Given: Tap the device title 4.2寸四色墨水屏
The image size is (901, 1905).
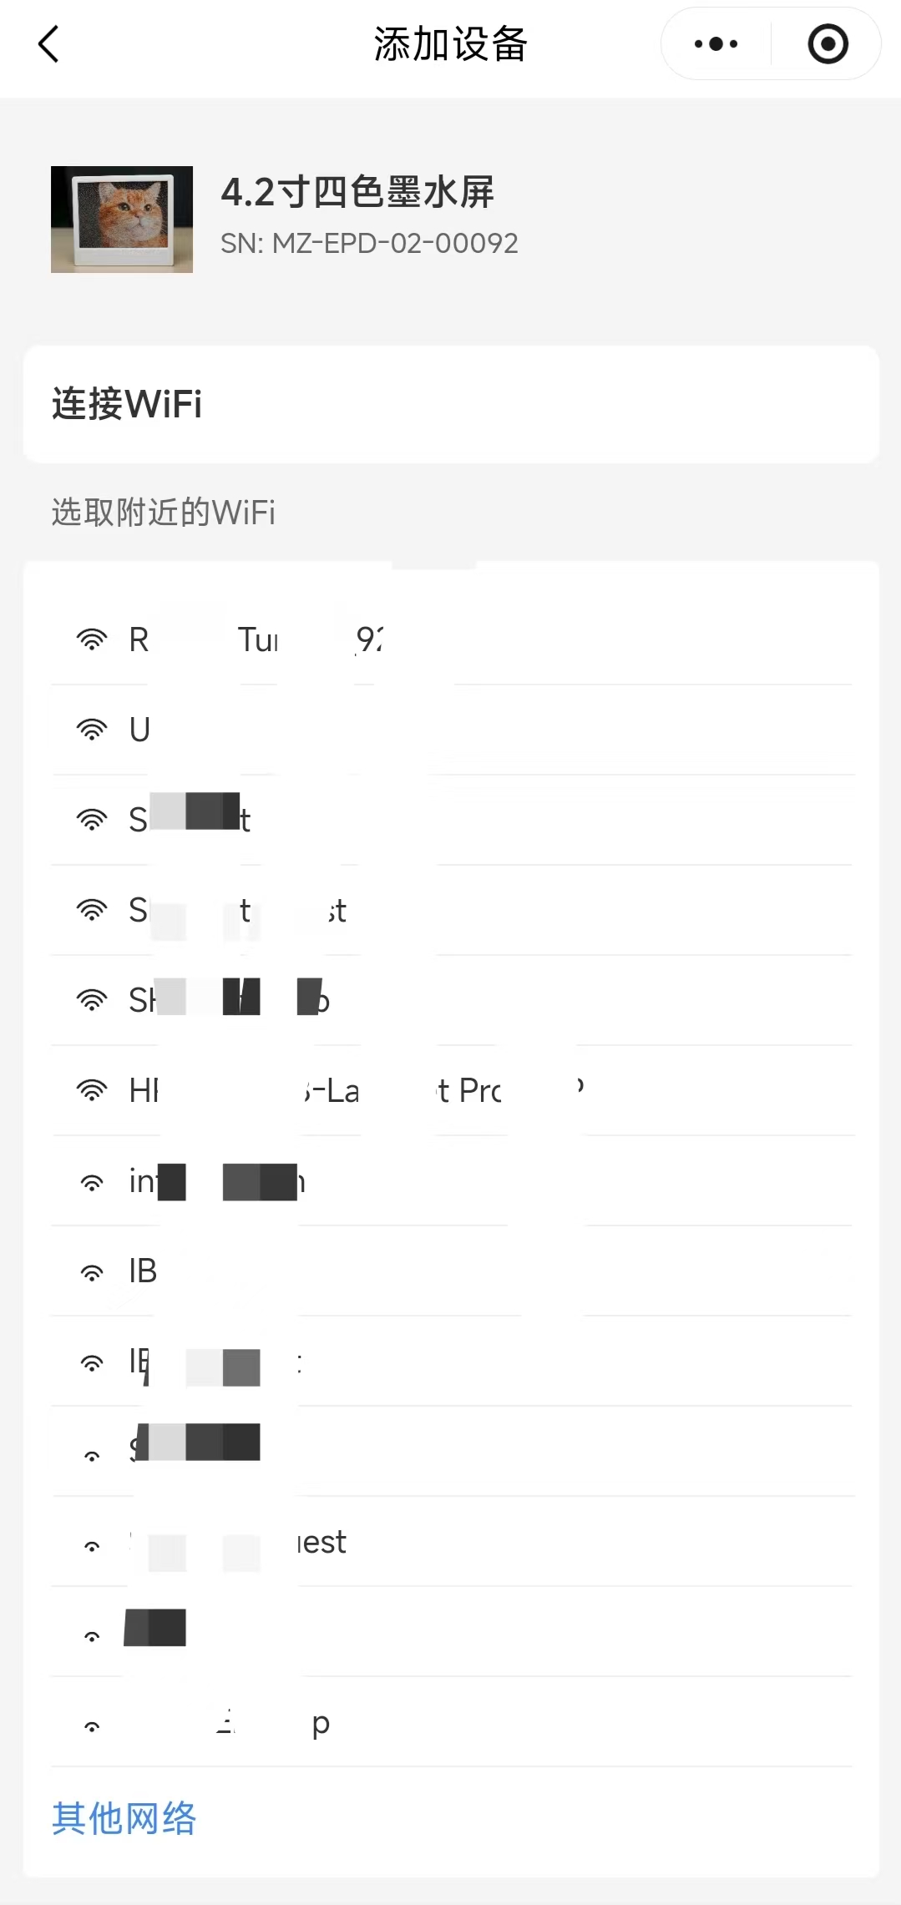Looking at the screenshot, I should click(359, 193).
